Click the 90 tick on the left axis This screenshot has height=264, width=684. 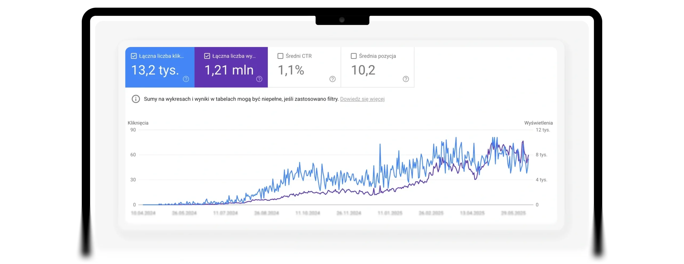pyautogui.click(x=133, y=130)
